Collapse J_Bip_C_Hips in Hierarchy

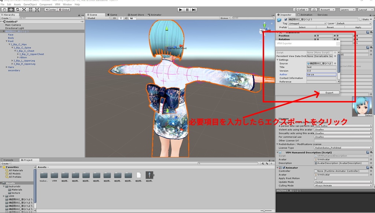click(x=10, y=44)
